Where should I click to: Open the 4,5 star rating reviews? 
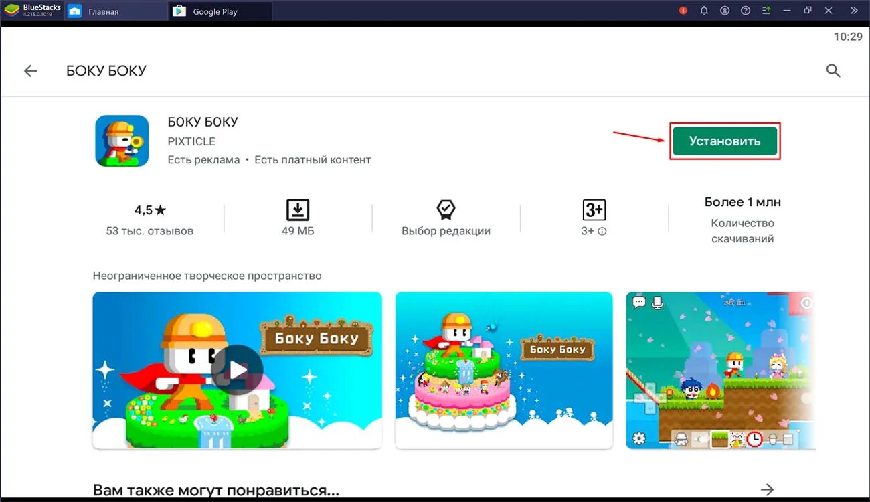click(x=150, y=210)
